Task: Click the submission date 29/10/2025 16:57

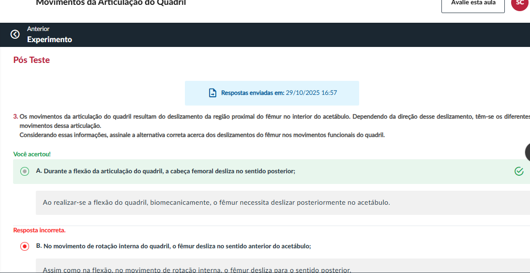Action: pyautogui.click(x=311, y=93)
